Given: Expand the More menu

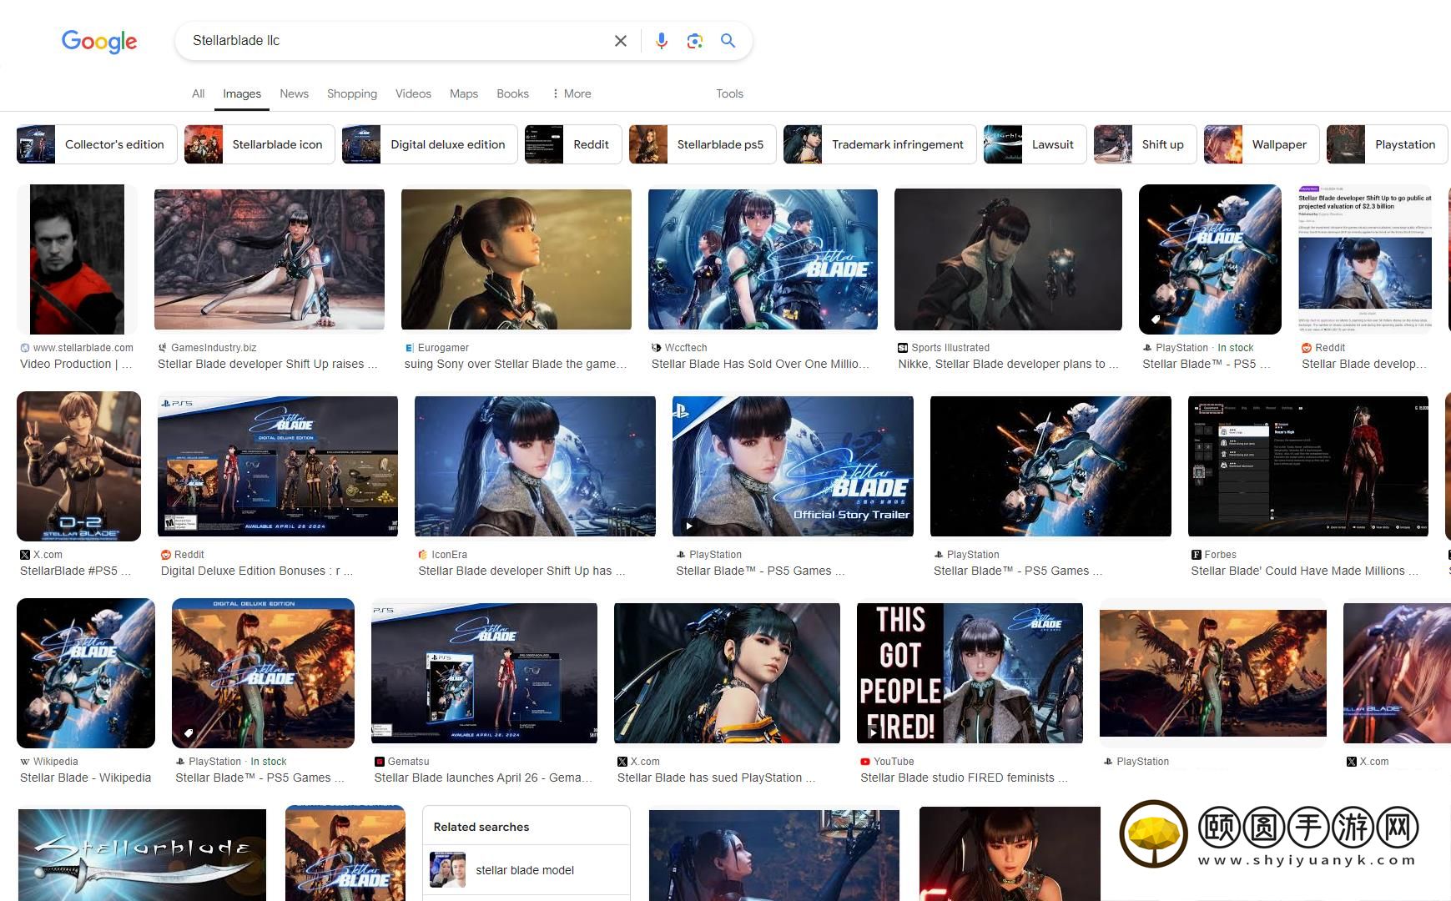Looking at the screenshot, I should [572, 93].
